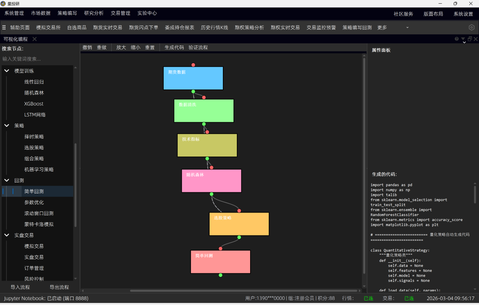Click the green output port of 随机森林 node
Image resolution: width=479 pixels, height=305 pixels.
212,194
